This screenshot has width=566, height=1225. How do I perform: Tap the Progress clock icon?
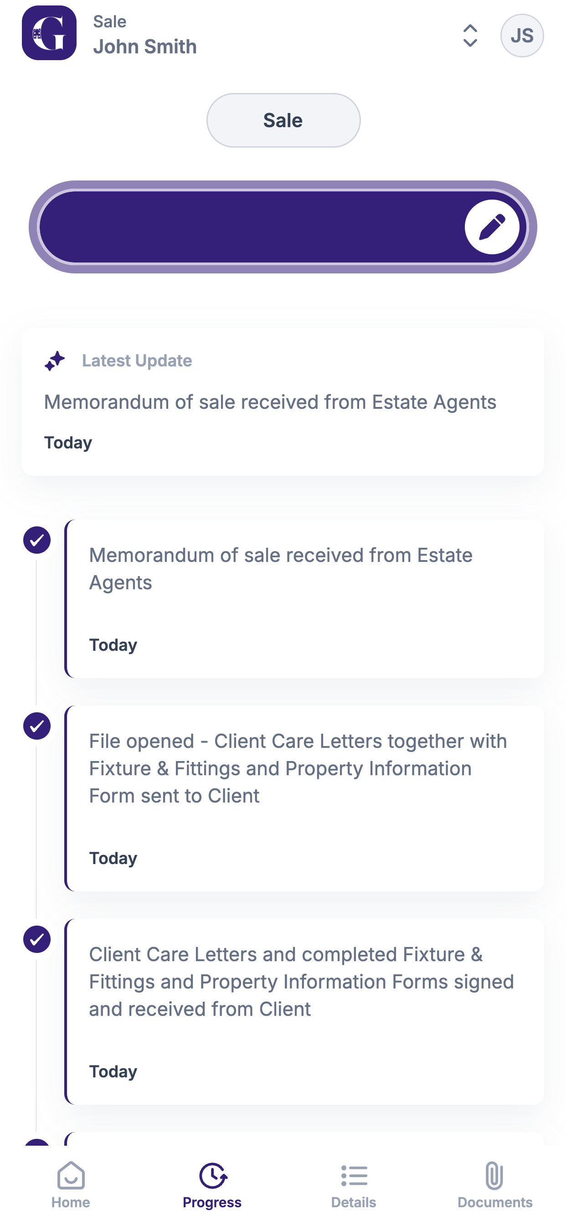pos(213,1175)
